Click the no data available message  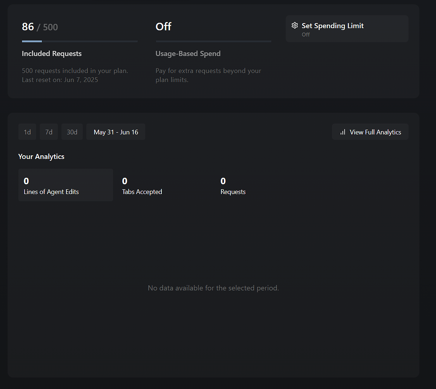(x=213, y=288)
